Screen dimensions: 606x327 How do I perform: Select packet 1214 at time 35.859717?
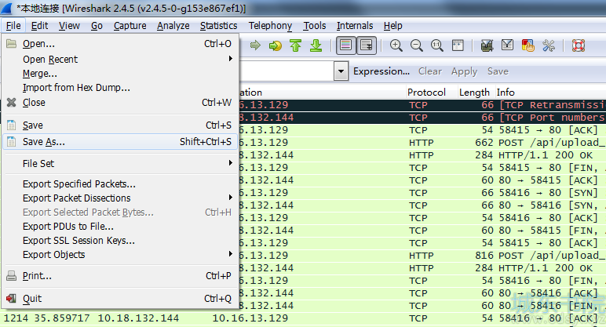303,318
